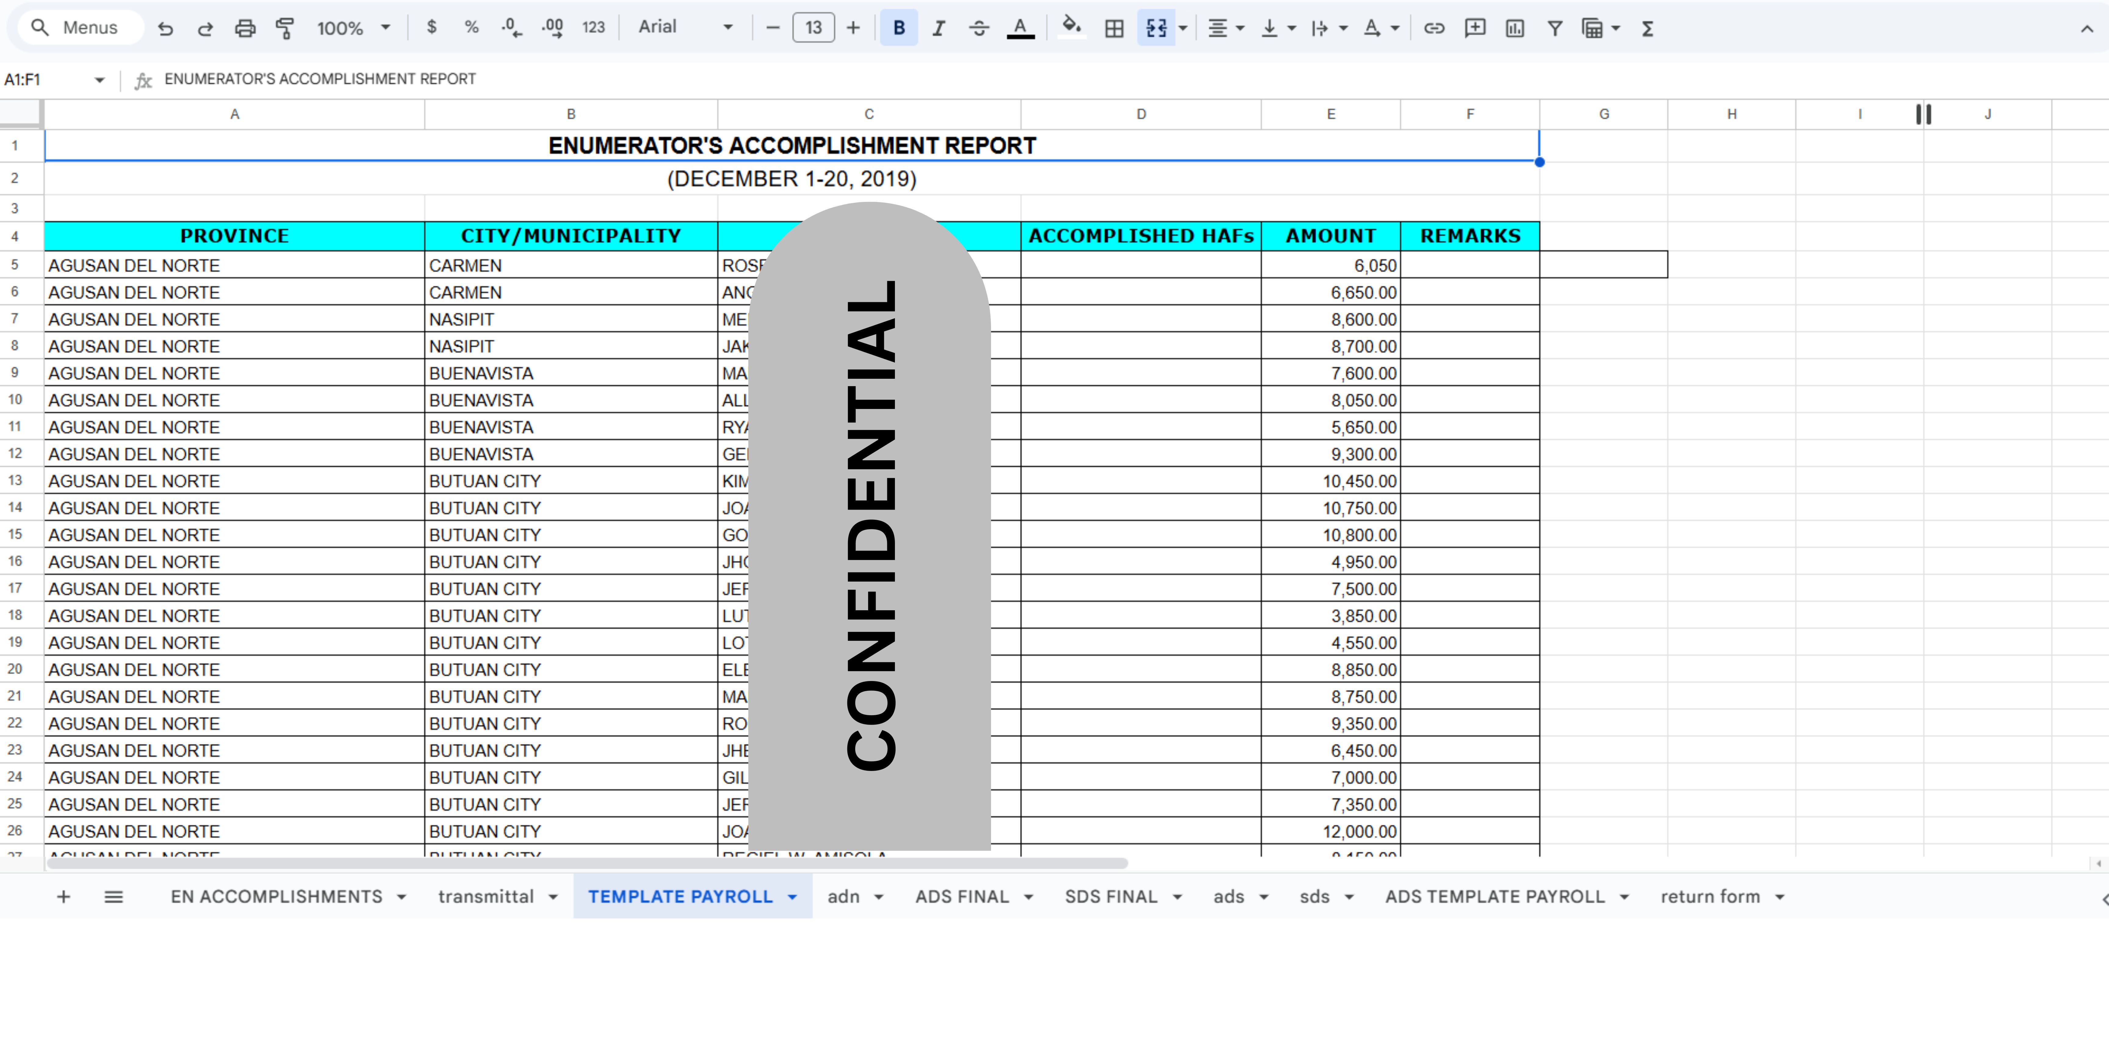Image resolution: width=2109 pixels, height=1054 pixels.
Task: Toggle italic formatting
Action: click(x=939, y=28)
